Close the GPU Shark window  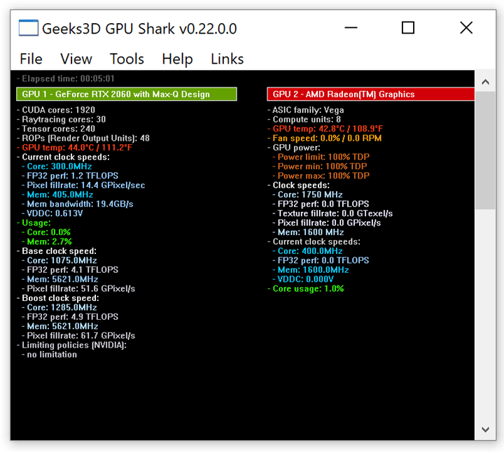point(466,27)
